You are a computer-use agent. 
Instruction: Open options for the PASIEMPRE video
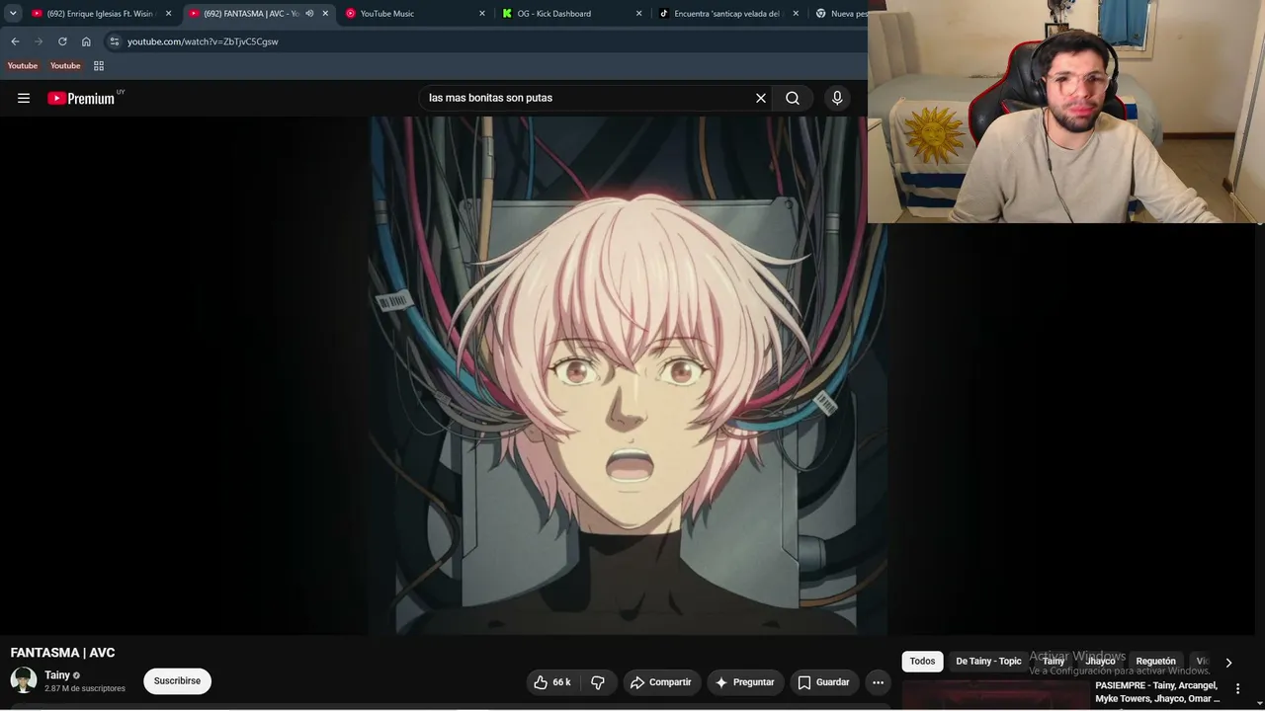click(1237, 689)
